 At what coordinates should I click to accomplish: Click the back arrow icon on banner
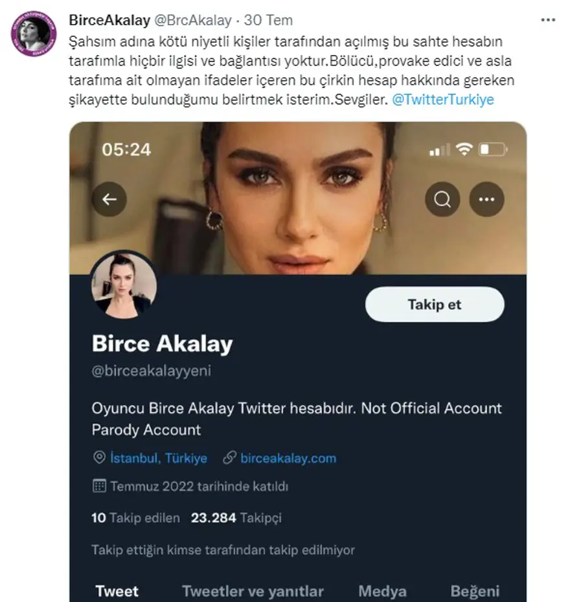pyautogui.click(x=109, y=199)
